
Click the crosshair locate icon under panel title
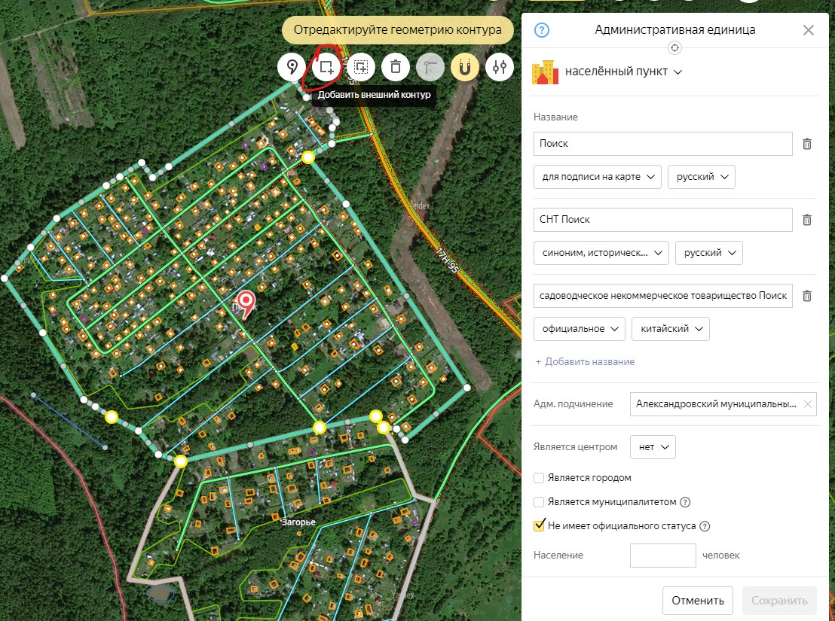(674, 48)
